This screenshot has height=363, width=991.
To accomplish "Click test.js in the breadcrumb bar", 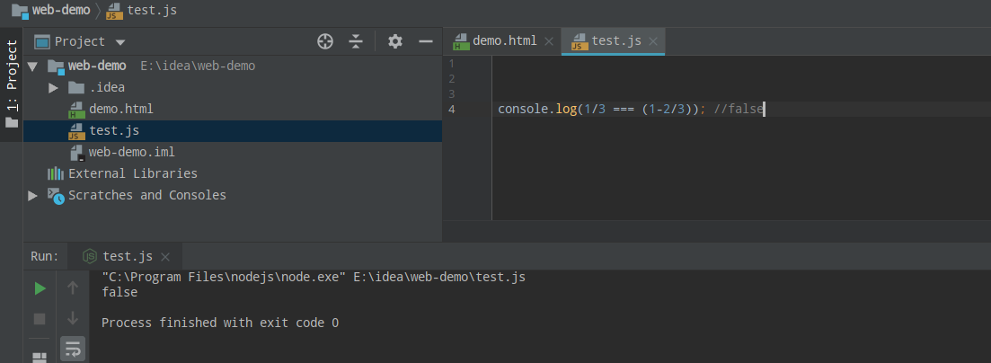I will (152, 10).
